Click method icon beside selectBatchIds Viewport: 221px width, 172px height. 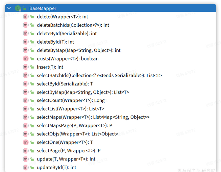tap(26, 75)
